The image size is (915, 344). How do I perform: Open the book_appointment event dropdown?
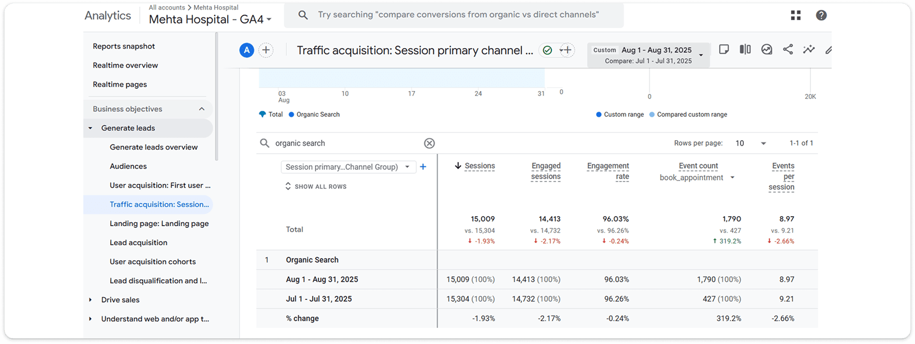[697, 178]
